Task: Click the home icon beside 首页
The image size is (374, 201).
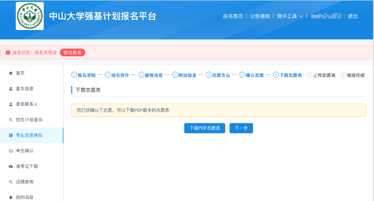Action: (11, 73)
